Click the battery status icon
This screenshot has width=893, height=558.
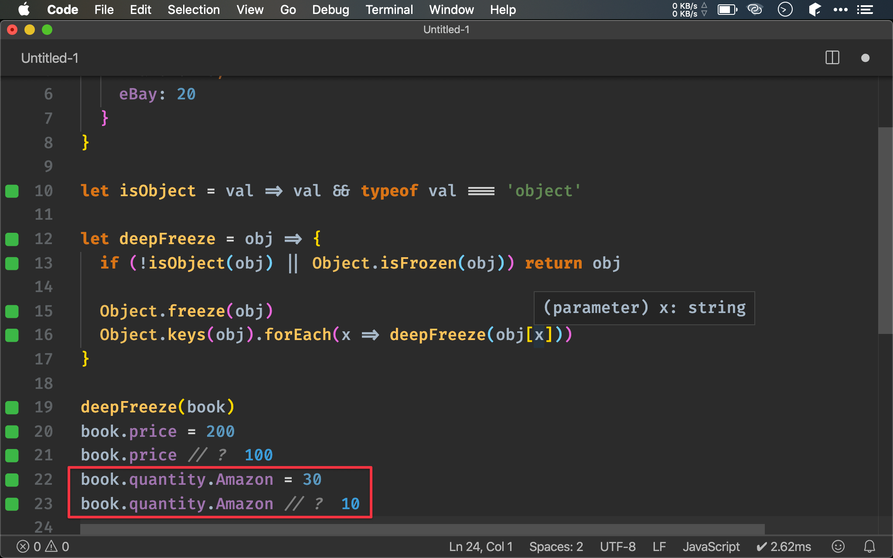coord(727,9)
